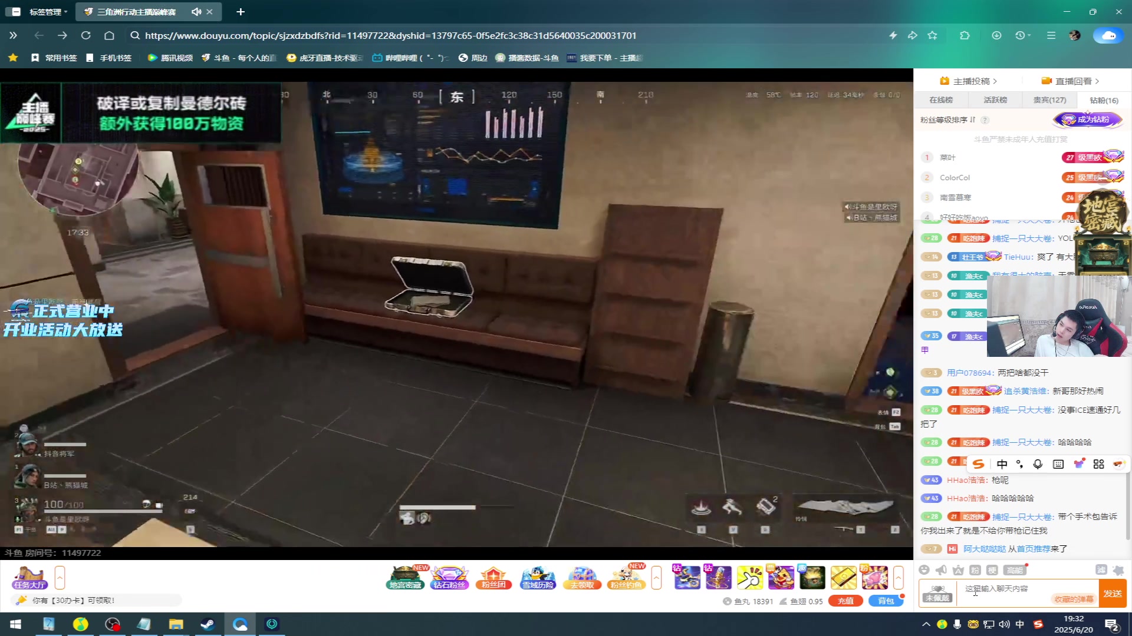Open Steam from the taskbar
The image size is (1132, 636).
pyautogui.click(x=208, y=624)
